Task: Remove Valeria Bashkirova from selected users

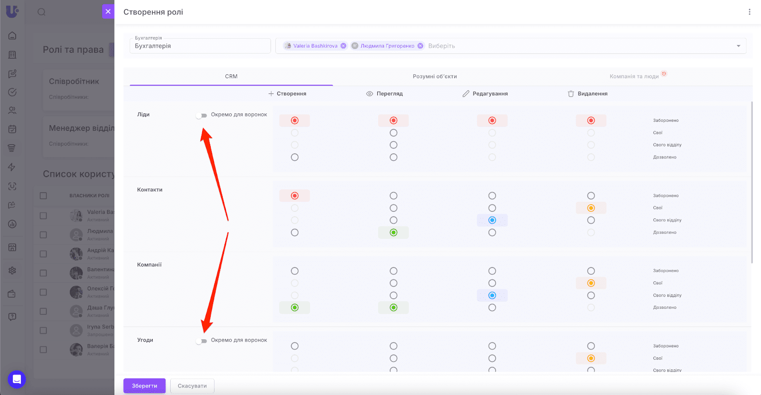Action: coord(343,46)
